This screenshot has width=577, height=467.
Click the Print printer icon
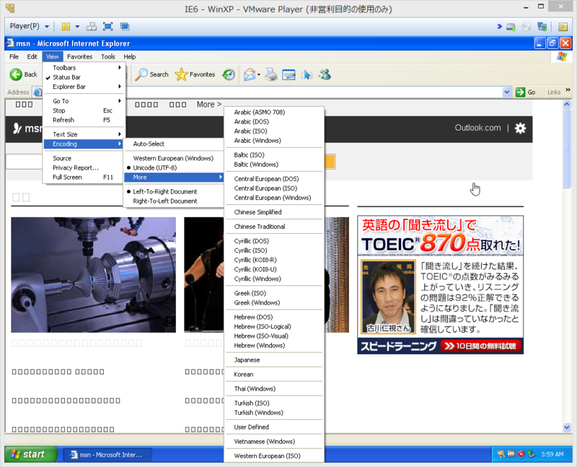271,75
